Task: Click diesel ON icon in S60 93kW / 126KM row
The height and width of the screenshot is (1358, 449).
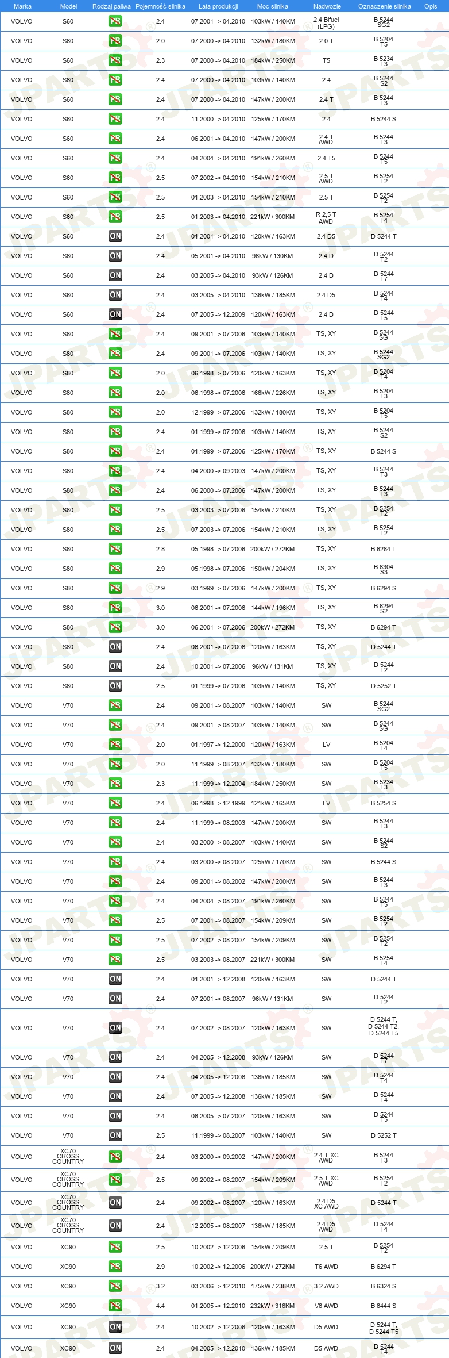Action: [115, 275]
